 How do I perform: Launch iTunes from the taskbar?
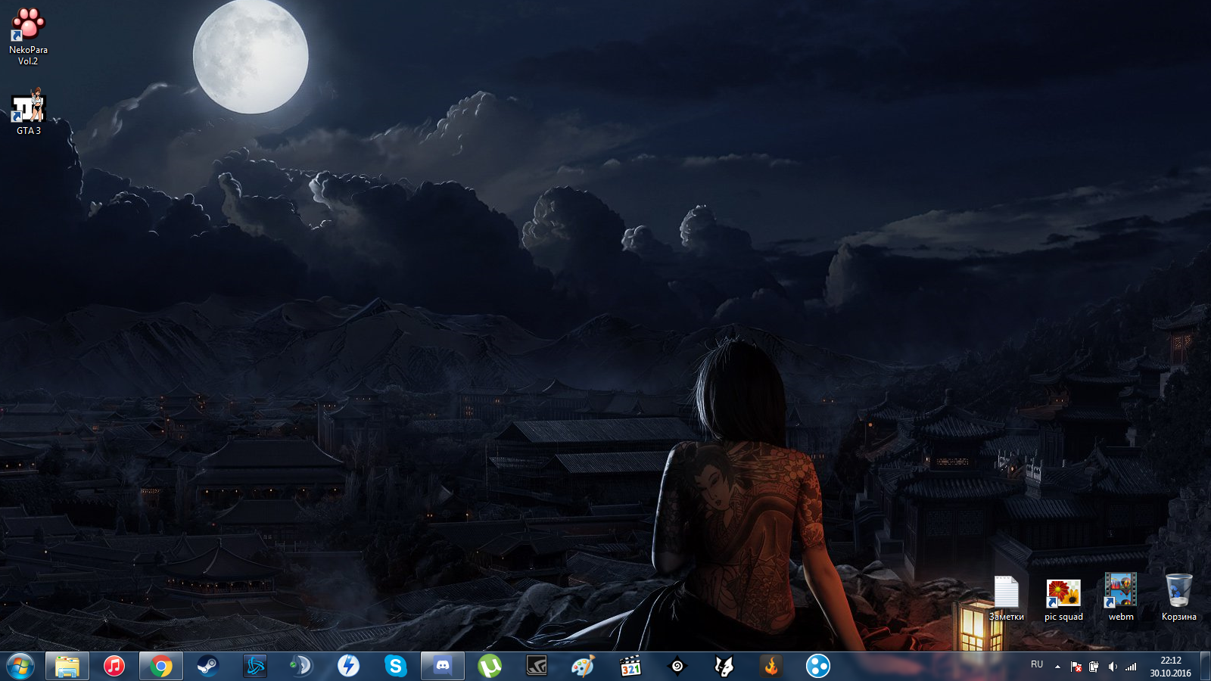[114, 666]
